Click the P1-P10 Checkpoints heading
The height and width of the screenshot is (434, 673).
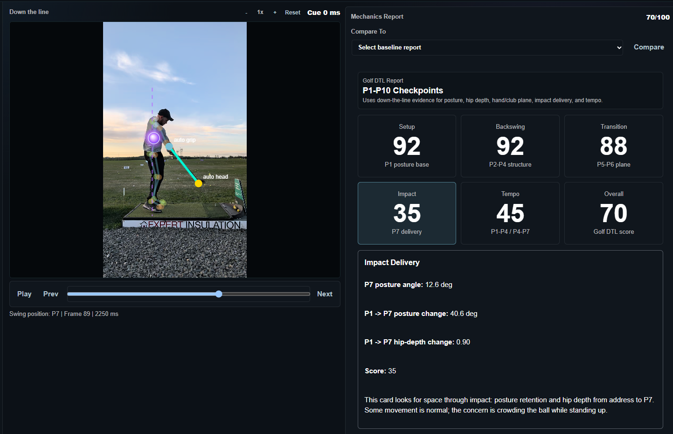tap(403, 91)
